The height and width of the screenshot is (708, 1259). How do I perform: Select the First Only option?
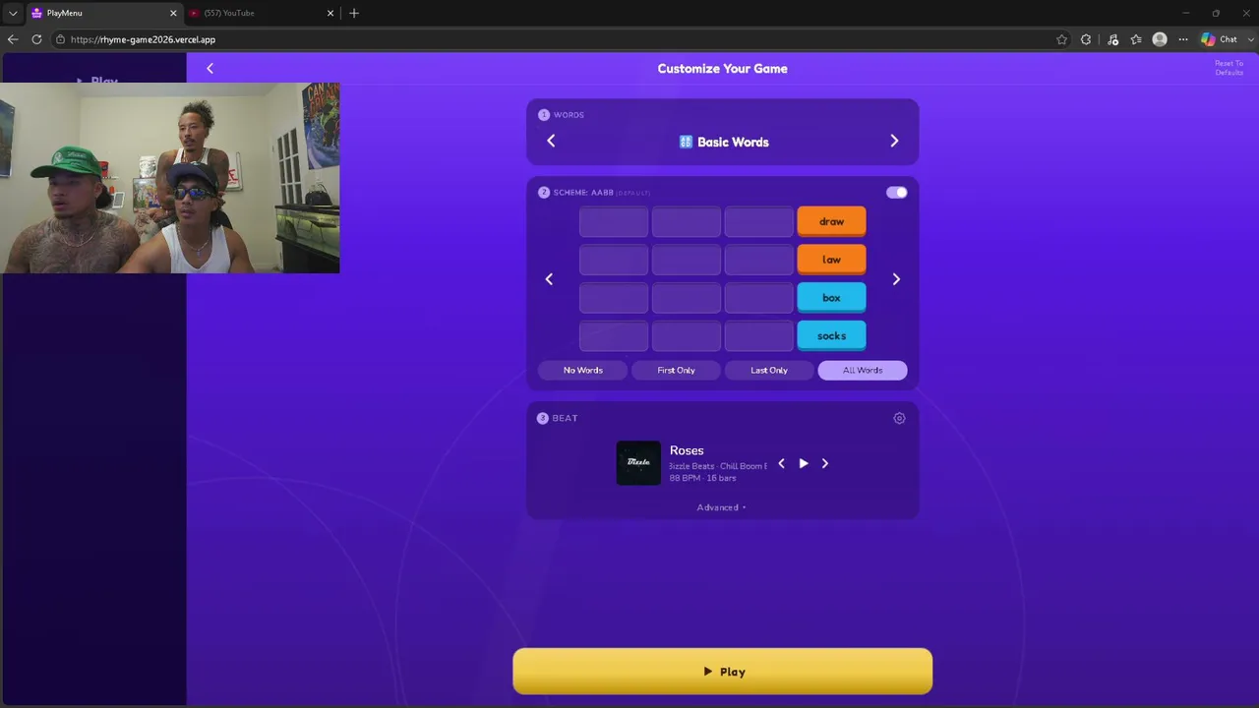coord(676,370)
